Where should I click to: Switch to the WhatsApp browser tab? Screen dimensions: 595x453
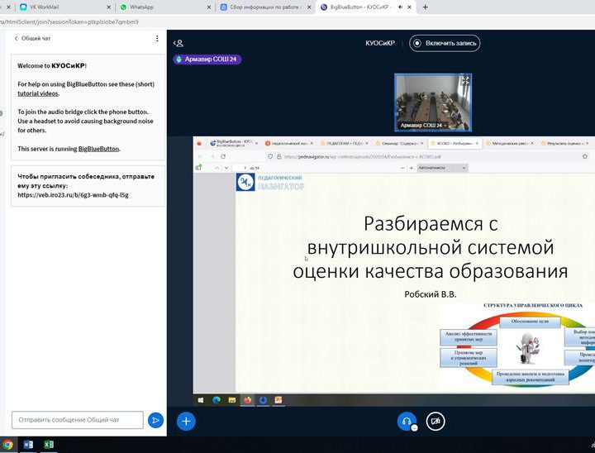click(141, 7)
